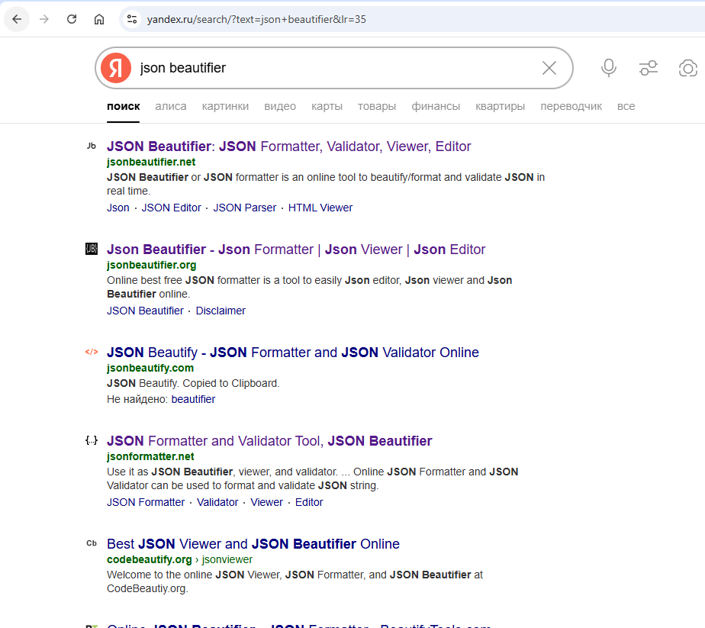This screenshot has height=628, width=705.
Task: Open Best JSON Viewer and JSON Beautifier result
Action: pyautogui.click(x=253, y=544)
